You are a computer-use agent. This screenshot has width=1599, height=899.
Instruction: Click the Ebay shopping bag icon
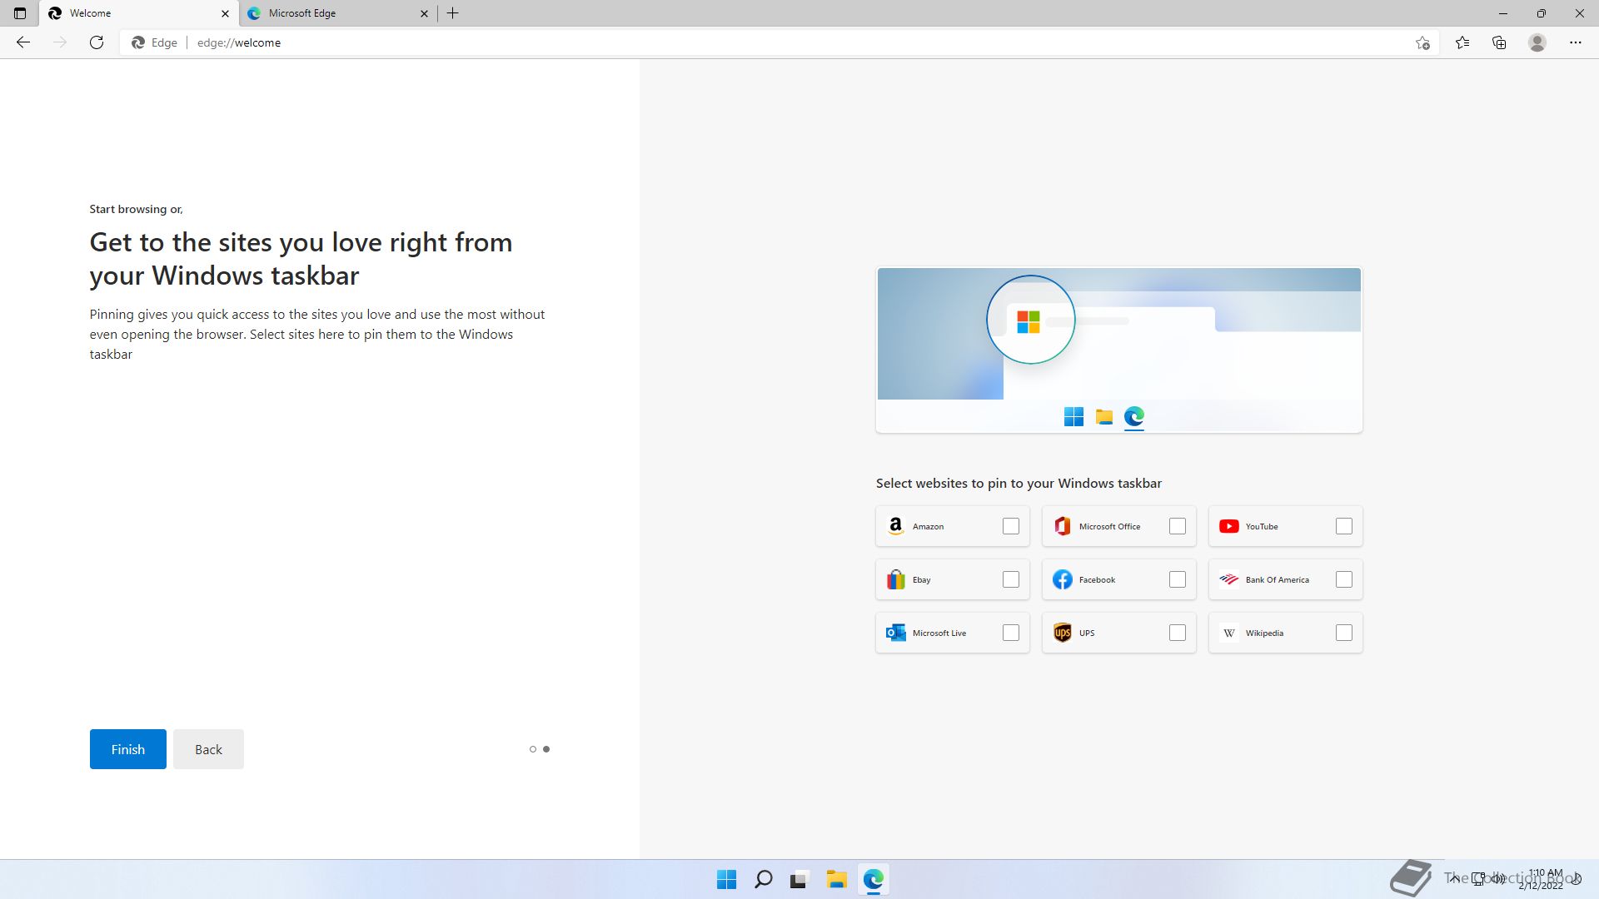[896, 579]
